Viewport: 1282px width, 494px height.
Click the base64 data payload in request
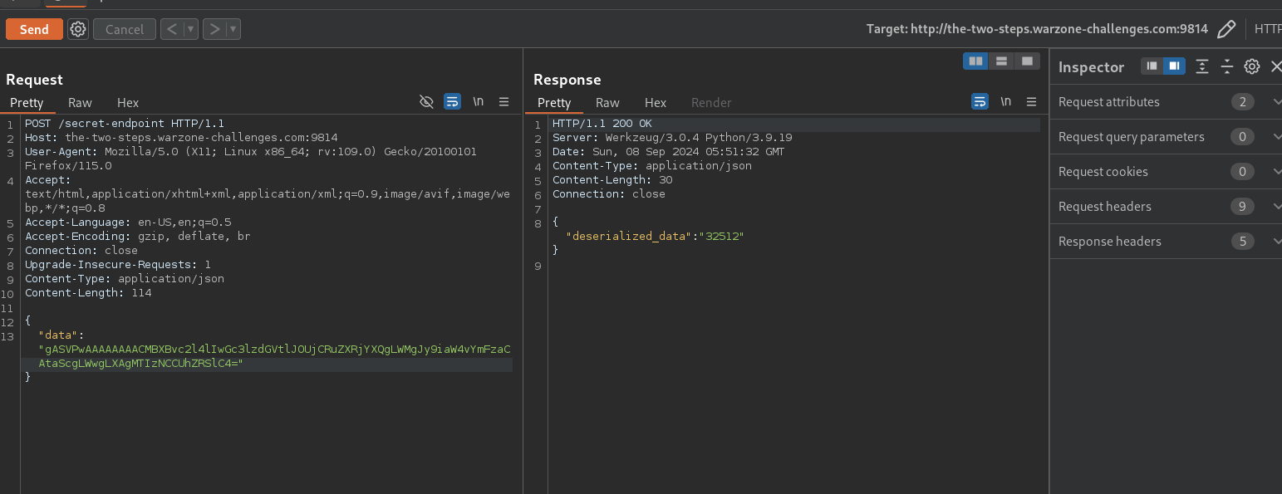275,356
